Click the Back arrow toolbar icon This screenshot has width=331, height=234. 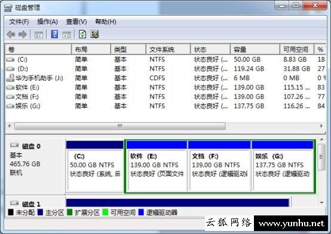(x=11, y=34)
